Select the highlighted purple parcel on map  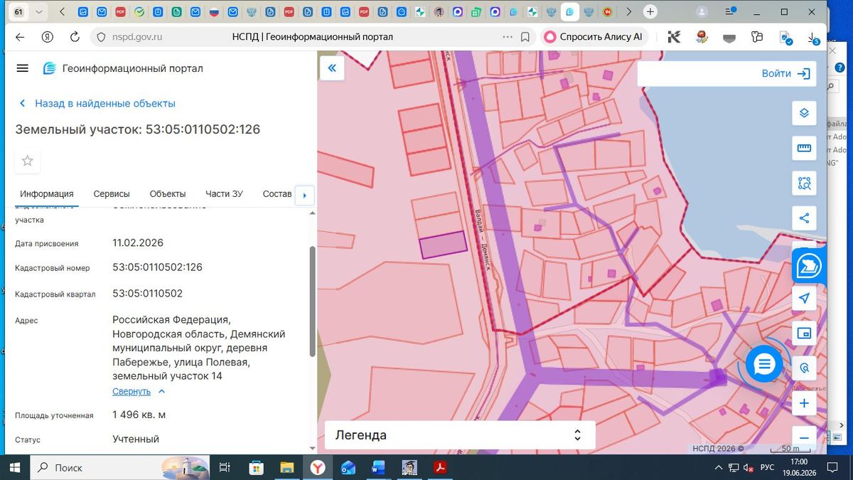pos(443,245)
